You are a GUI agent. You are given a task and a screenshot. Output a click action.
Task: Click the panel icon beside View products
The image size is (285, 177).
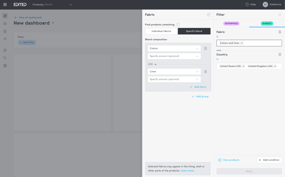(x=219, y=160)
